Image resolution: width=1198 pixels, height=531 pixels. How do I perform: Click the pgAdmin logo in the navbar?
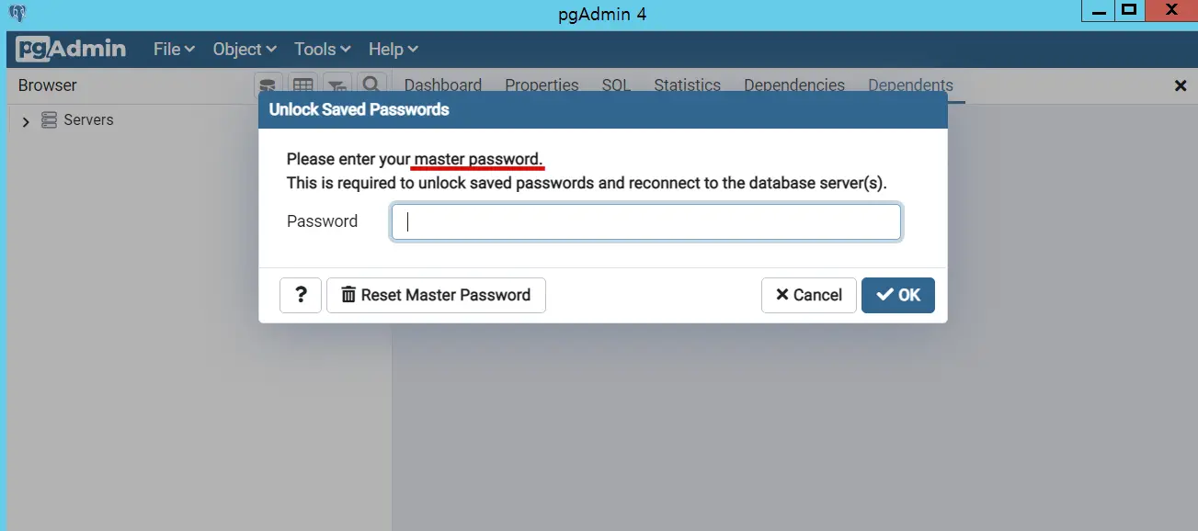tap(71, 49)
